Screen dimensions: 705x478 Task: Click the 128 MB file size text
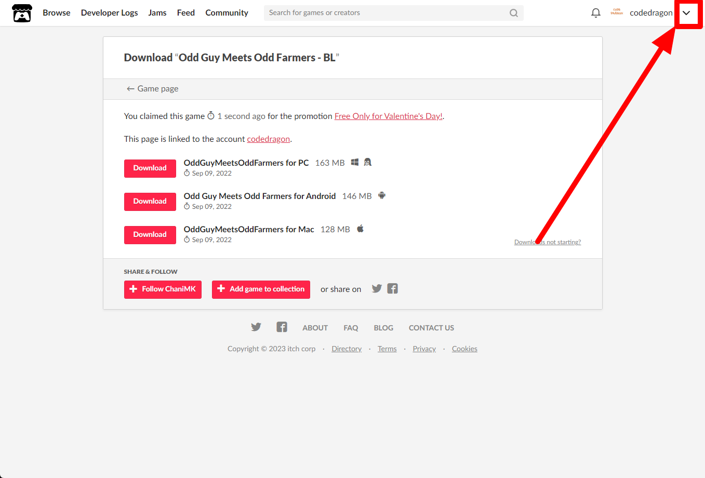pos(335,230)
